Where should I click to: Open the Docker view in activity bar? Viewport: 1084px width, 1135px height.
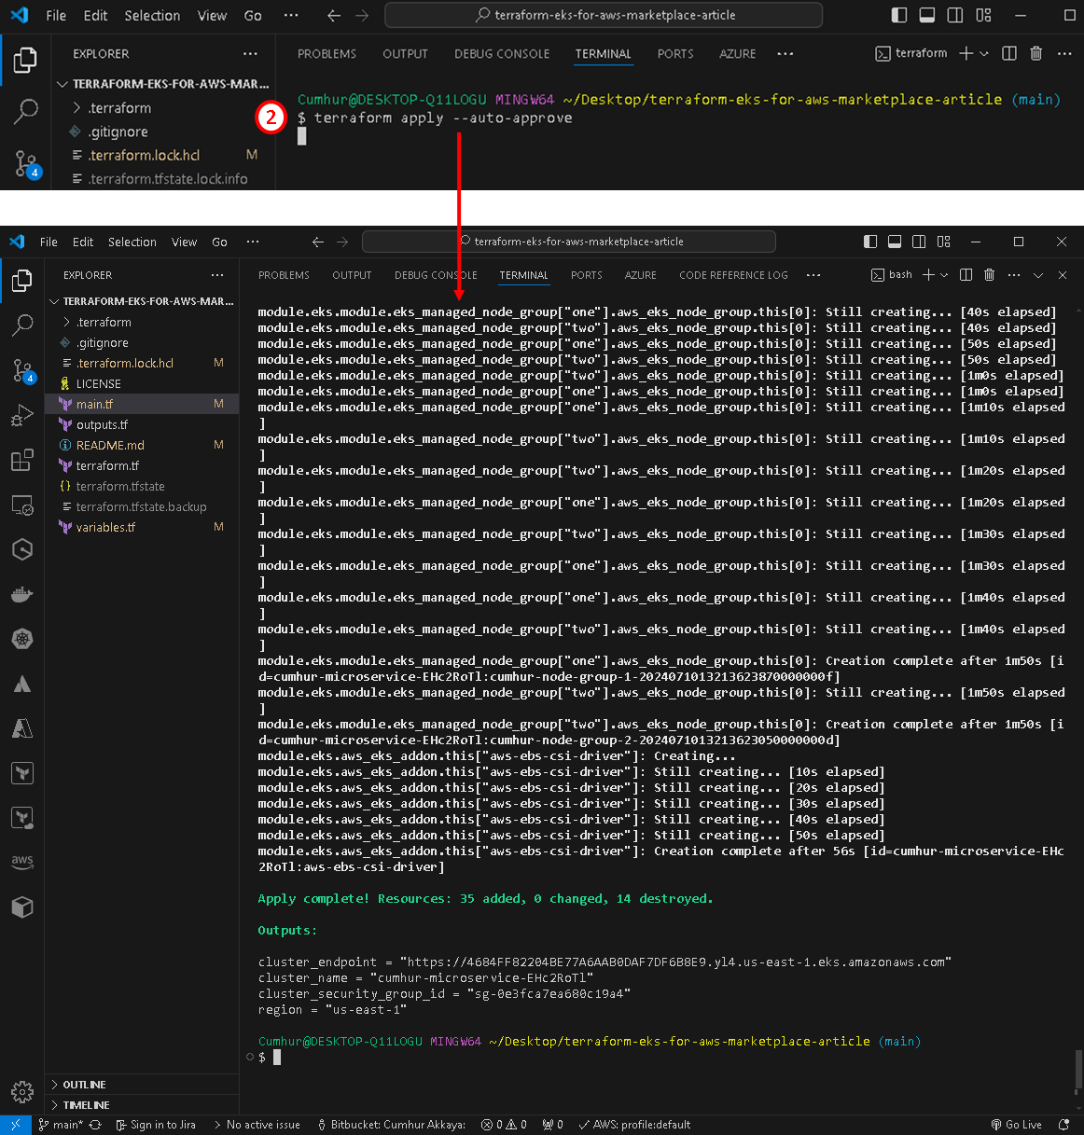click(x=22, y=595)
